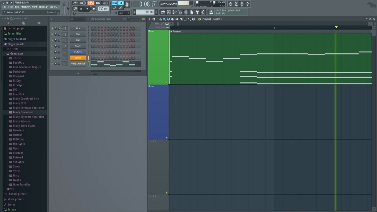Add a channel with plus button
The width and height of the screenshot is (377, 212).
78,73
